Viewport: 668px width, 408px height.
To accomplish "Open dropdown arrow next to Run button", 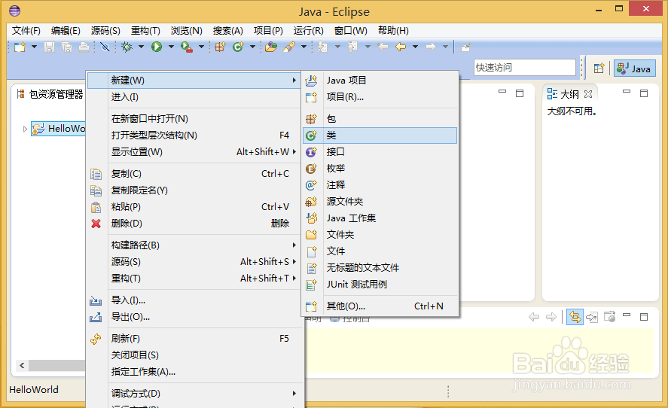I will pos(171,47).
